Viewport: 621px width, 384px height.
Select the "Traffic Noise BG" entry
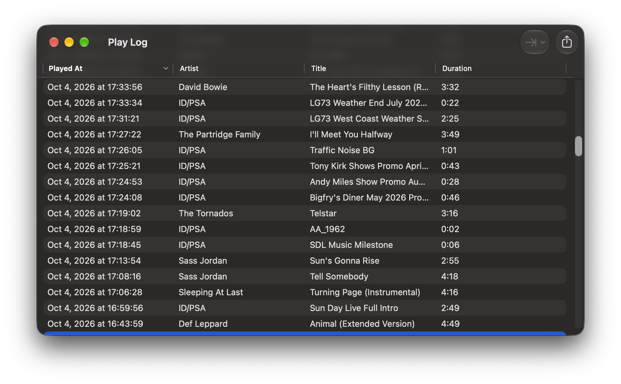(x=305, y=150)
